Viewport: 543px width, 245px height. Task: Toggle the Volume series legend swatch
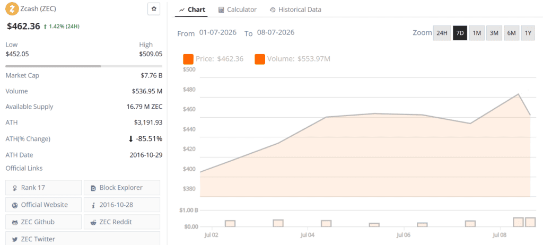point(260,59)
